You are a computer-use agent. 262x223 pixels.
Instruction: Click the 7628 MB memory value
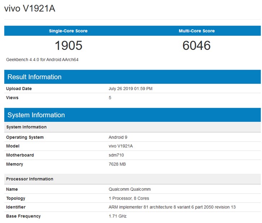[x=117, y=164]
